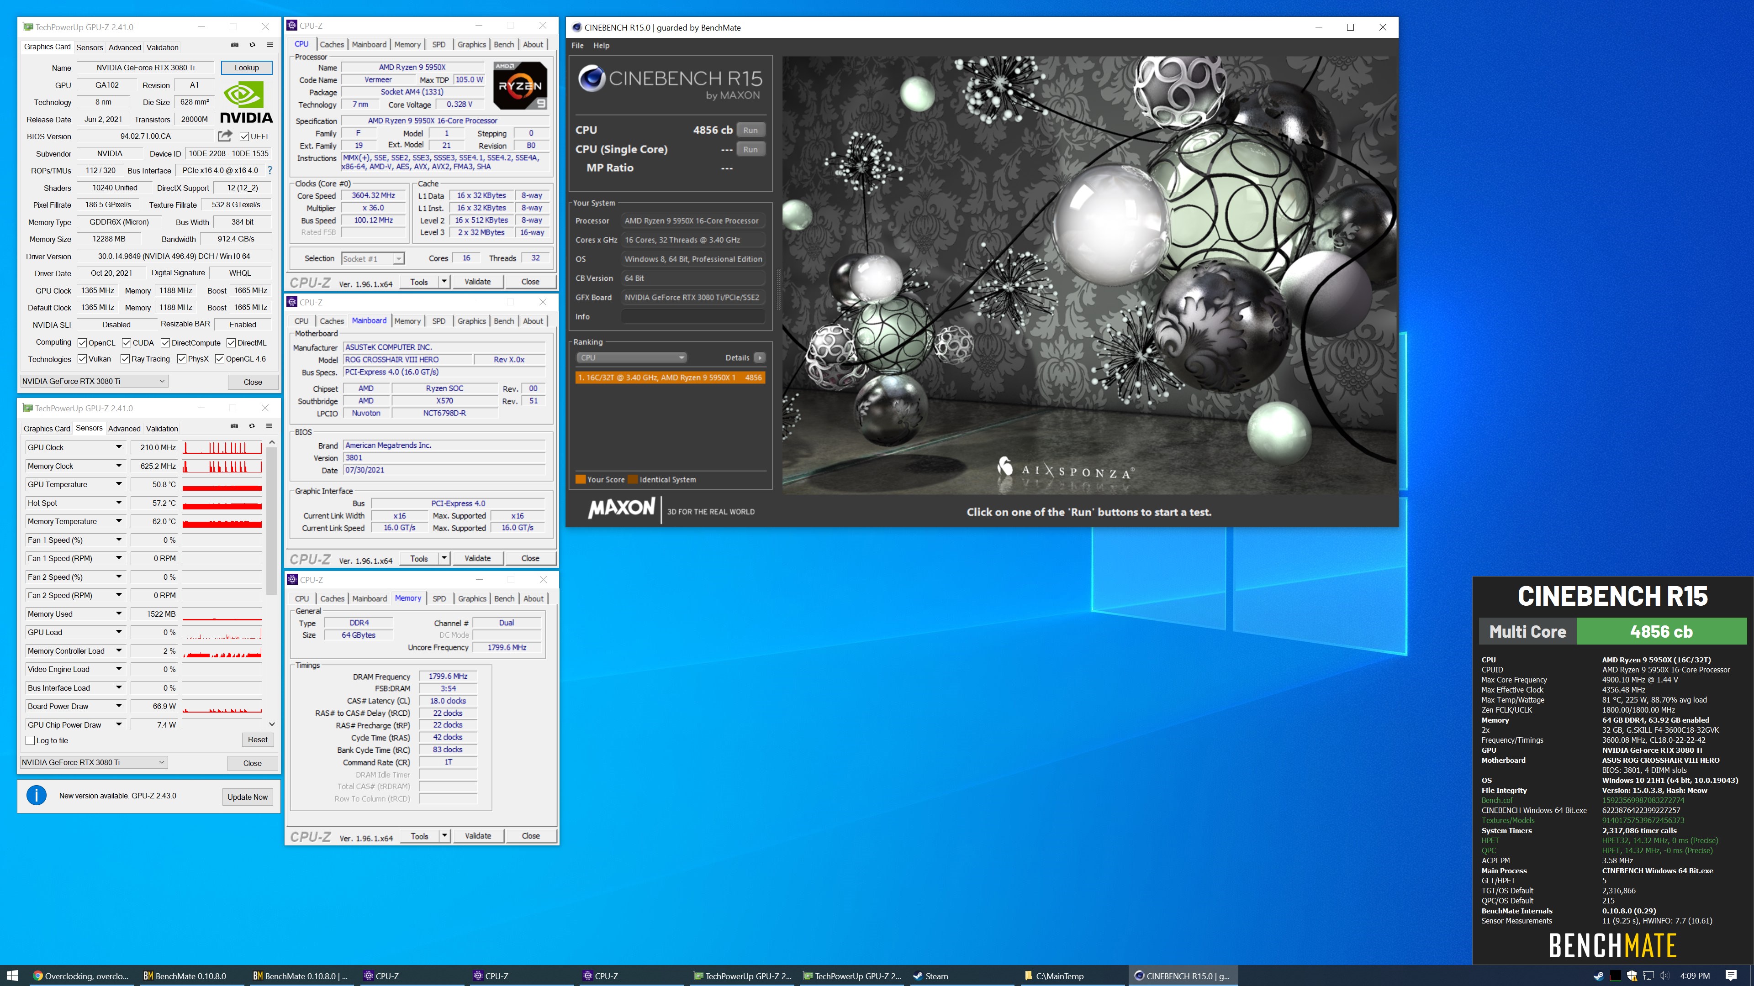Click the screenshot camera icon in GPU-Z Graphics Card window
1754x986 pixels.
pyautogui.click(x=235, y=45)
